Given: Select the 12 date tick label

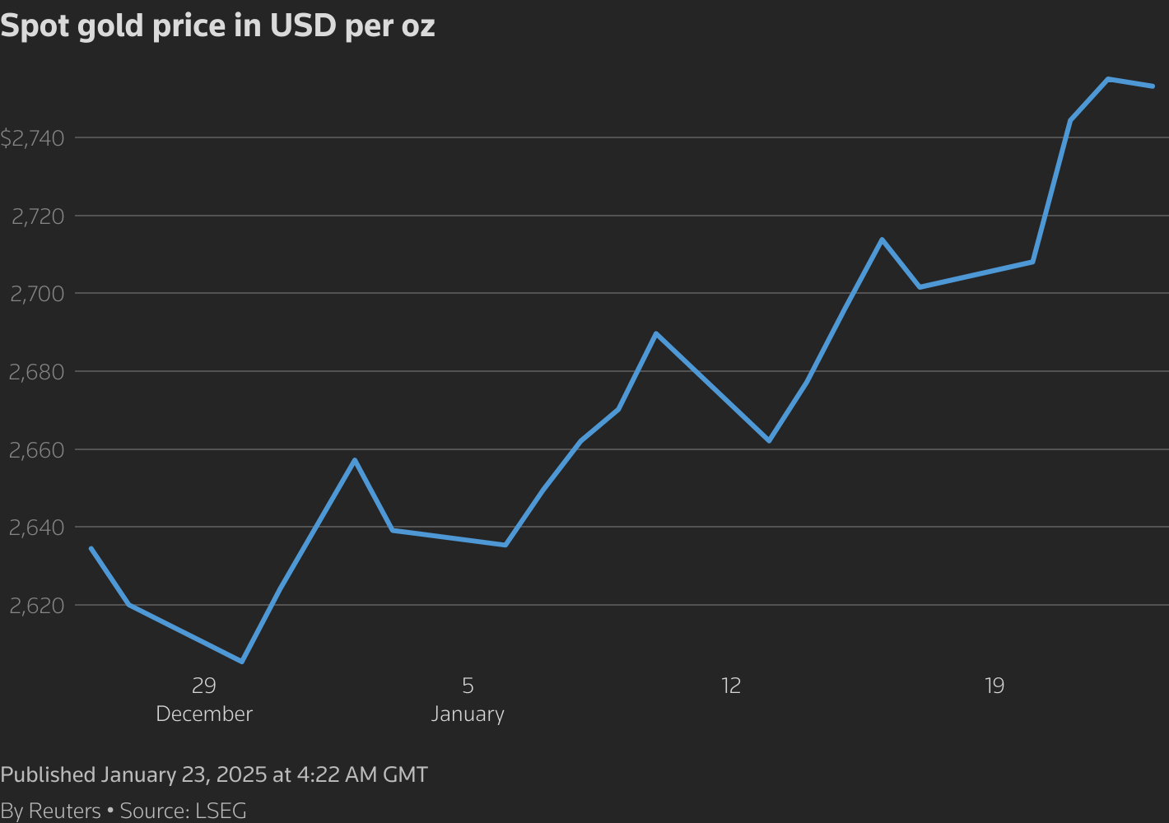Looking at the screenshot, I should 731,686.
